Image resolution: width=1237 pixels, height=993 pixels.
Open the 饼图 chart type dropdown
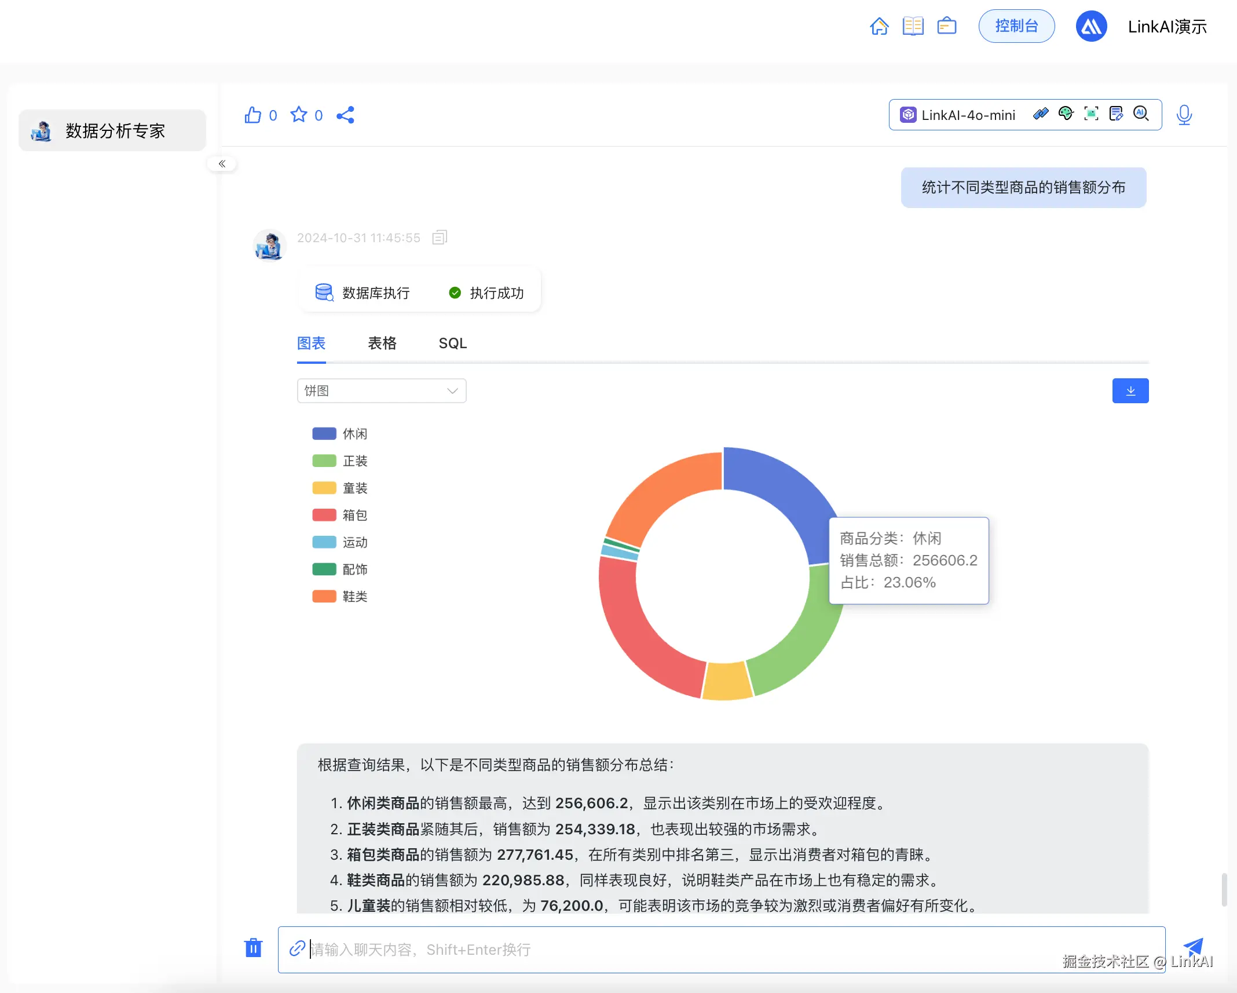pos(381,390)
